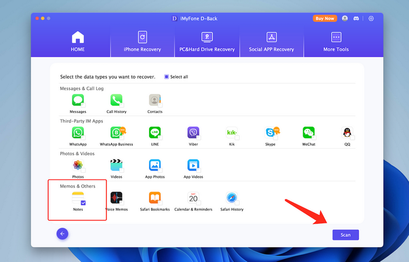Click the Photos label text
This screenshot has height=262, width=409.
pyautogui.click(x=78, y=177)
